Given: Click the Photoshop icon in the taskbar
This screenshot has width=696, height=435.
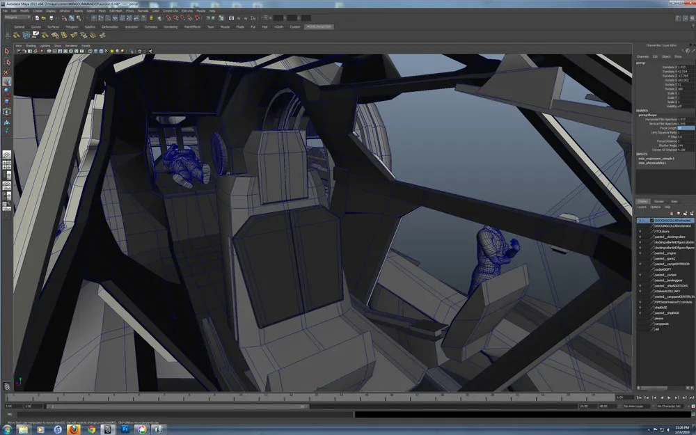Looking at the screenshot, I should click(125, 429).
